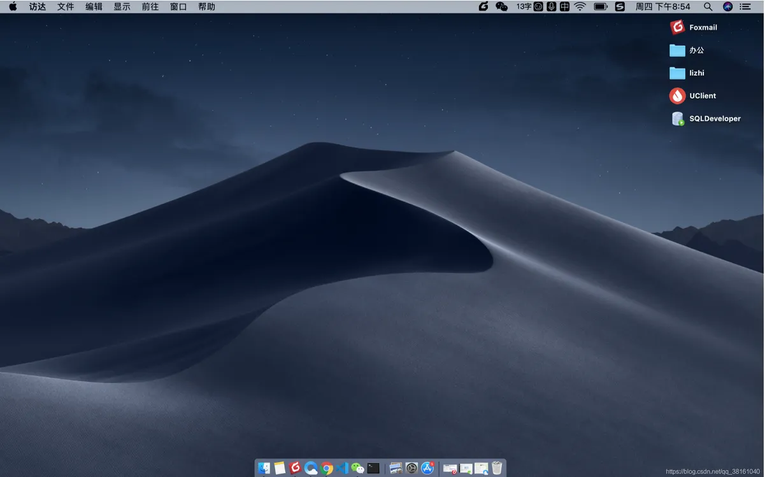The image size is (765, 477).
Task: Open the Wi-Fi status menu
Action: (x=580, y=6)
